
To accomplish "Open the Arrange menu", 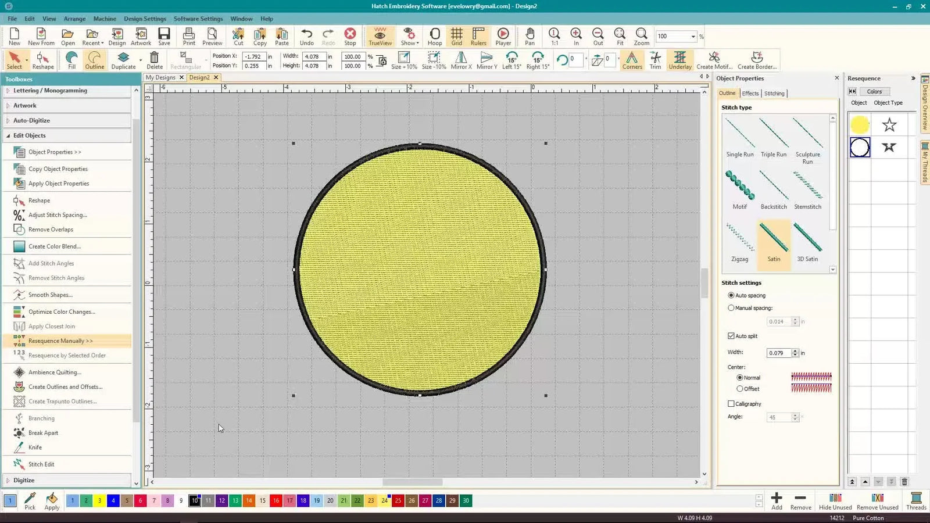I will click(74, 19).
